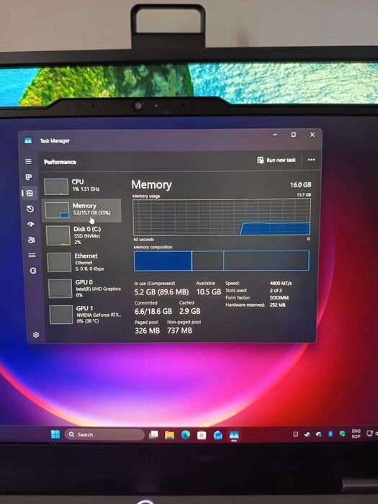Click the Committed value 6.6/18.6 GB
Viewport: 378px width, 504px height.
153,311
